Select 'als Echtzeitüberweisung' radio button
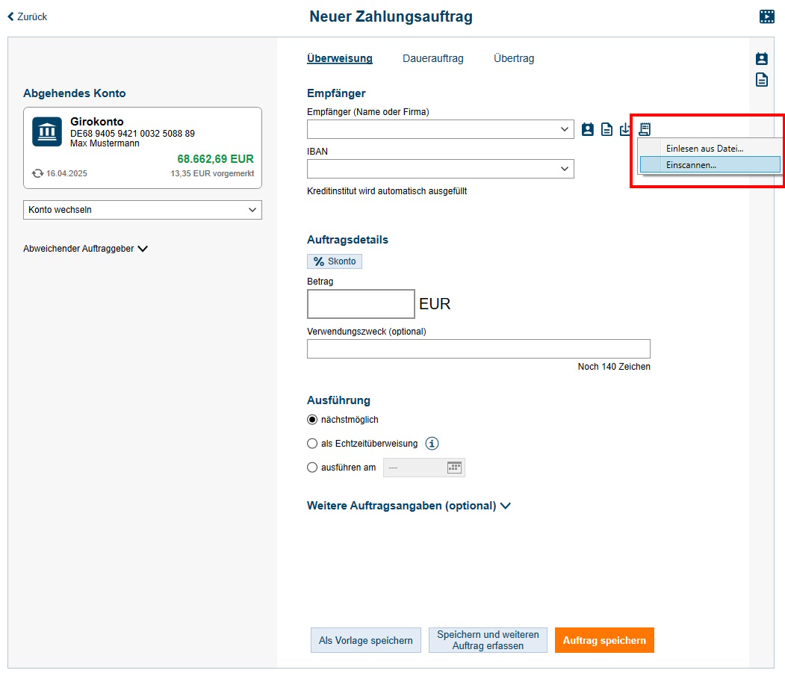This screenshot has height=673, width=785. [x=312, y=444]
